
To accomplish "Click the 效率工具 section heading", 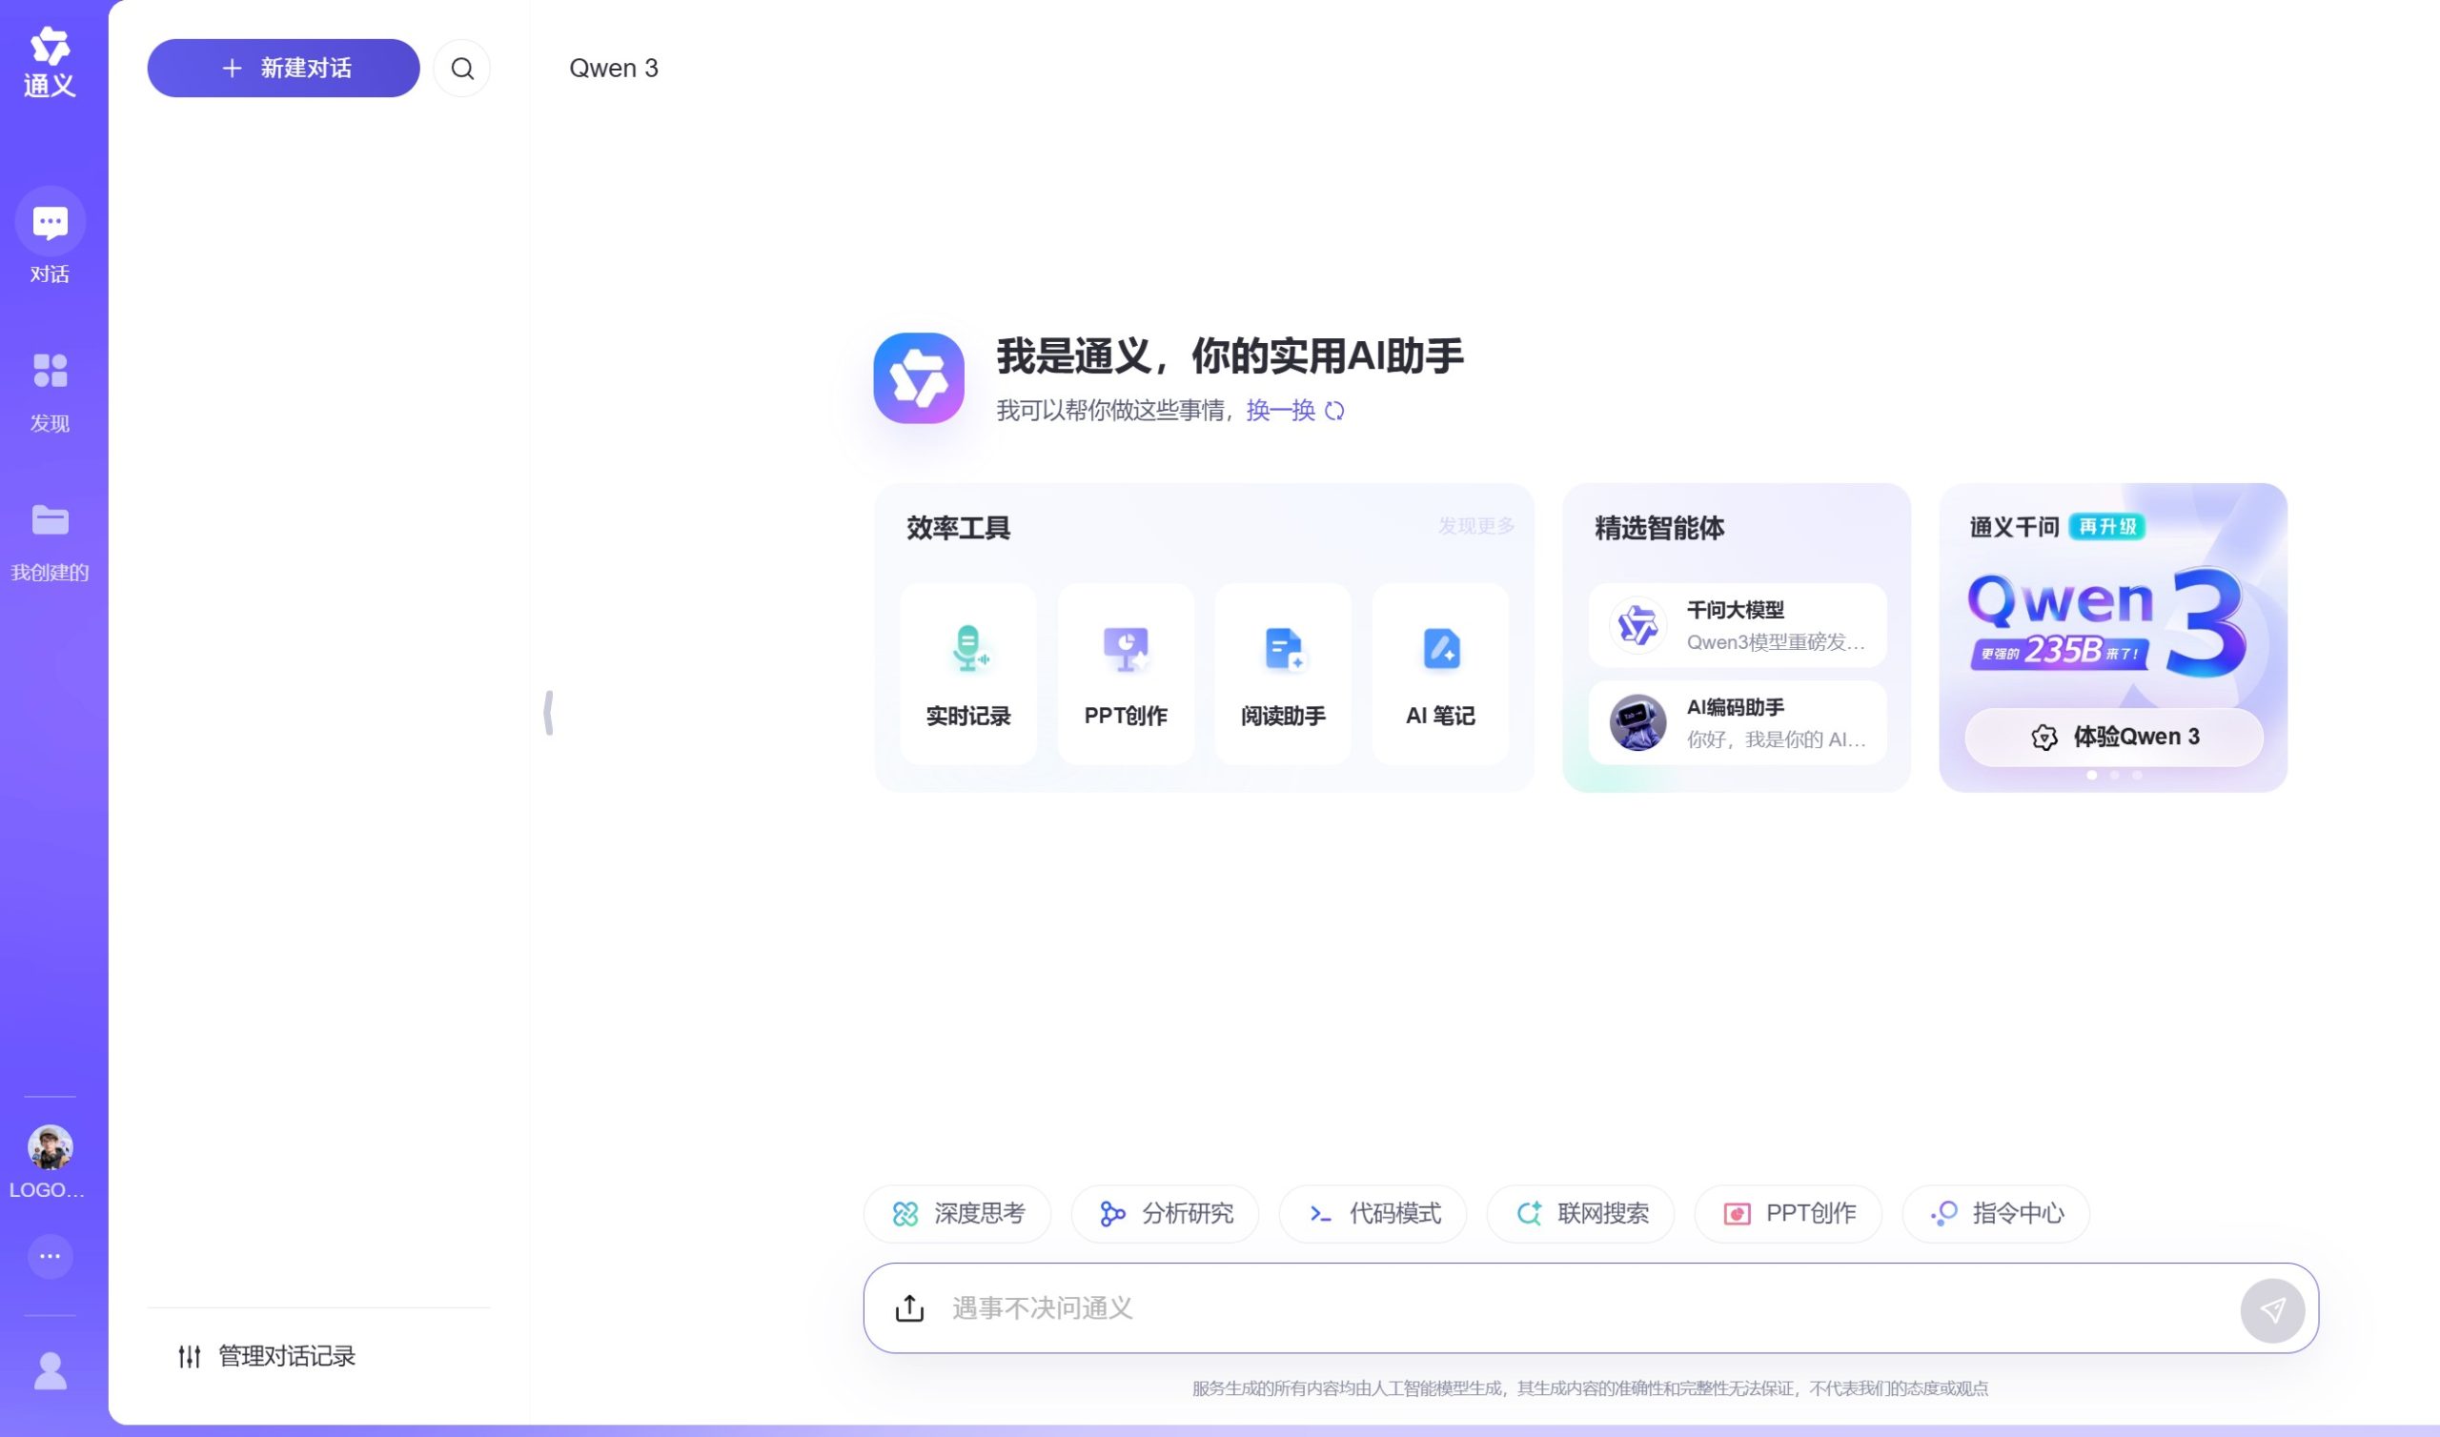I will pos(959,528).
